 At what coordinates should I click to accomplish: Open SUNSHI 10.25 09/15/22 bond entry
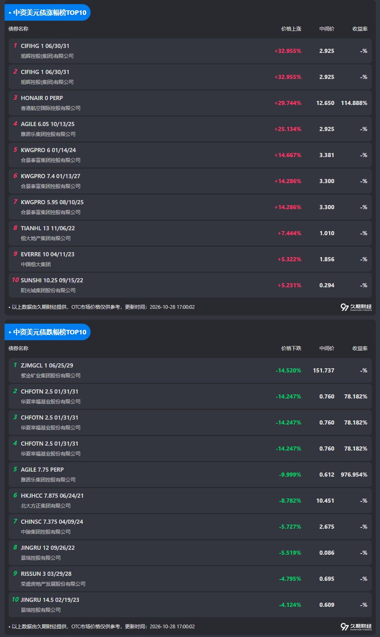190,285
